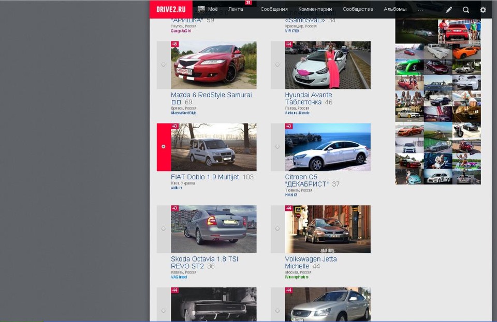Select the radio beside the bottom silver sedan

pos(277,311)
